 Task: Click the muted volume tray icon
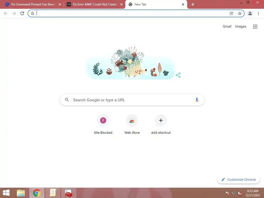[240, 193]
